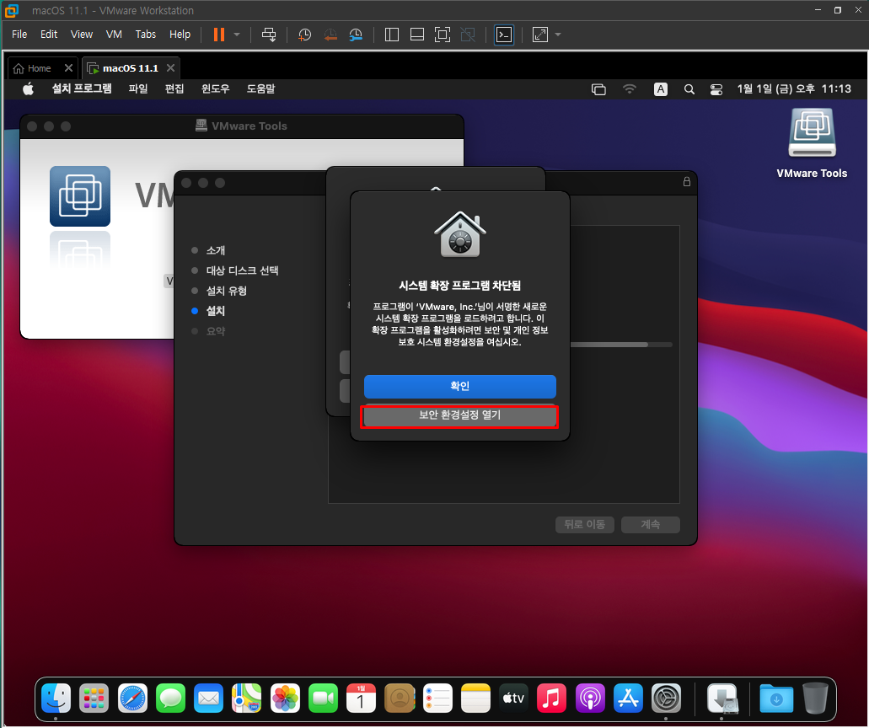Toggle the thumbnail bar view icon

[x=416, y=35]
